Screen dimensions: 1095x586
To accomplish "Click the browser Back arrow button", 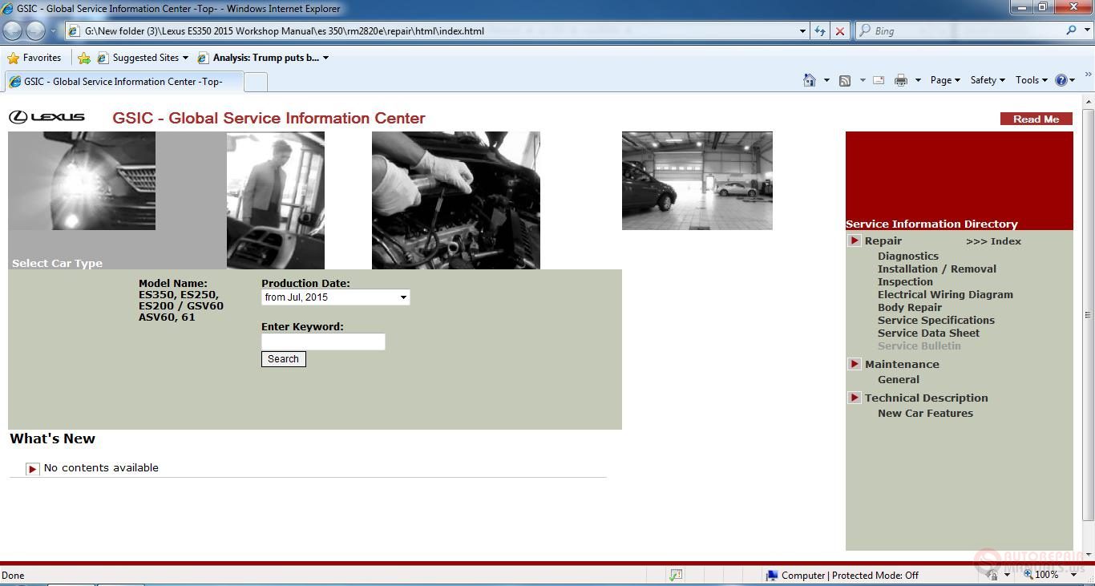I will coord(13,30).
